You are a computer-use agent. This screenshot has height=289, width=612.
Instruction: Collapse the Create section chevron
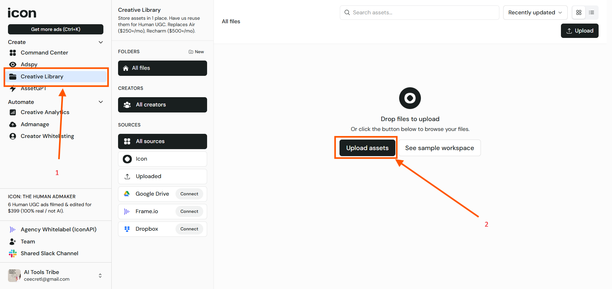tap(101, 42)
